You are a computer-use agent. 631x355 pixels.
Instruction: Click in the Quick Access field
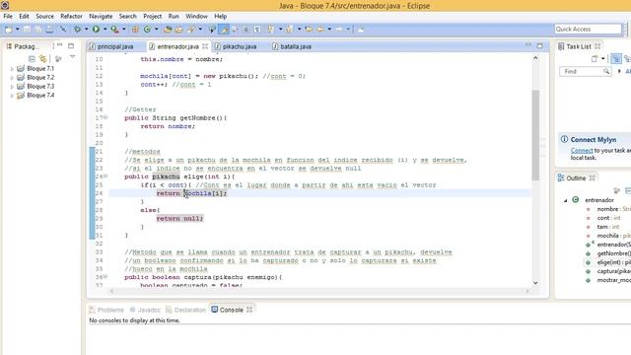[588, 29]
